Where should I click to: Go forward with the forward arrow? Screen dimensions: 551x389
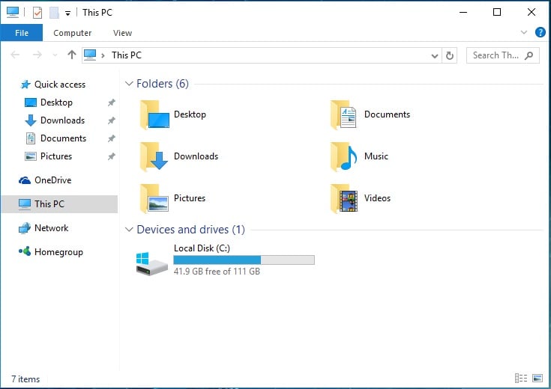pos(37,55)
